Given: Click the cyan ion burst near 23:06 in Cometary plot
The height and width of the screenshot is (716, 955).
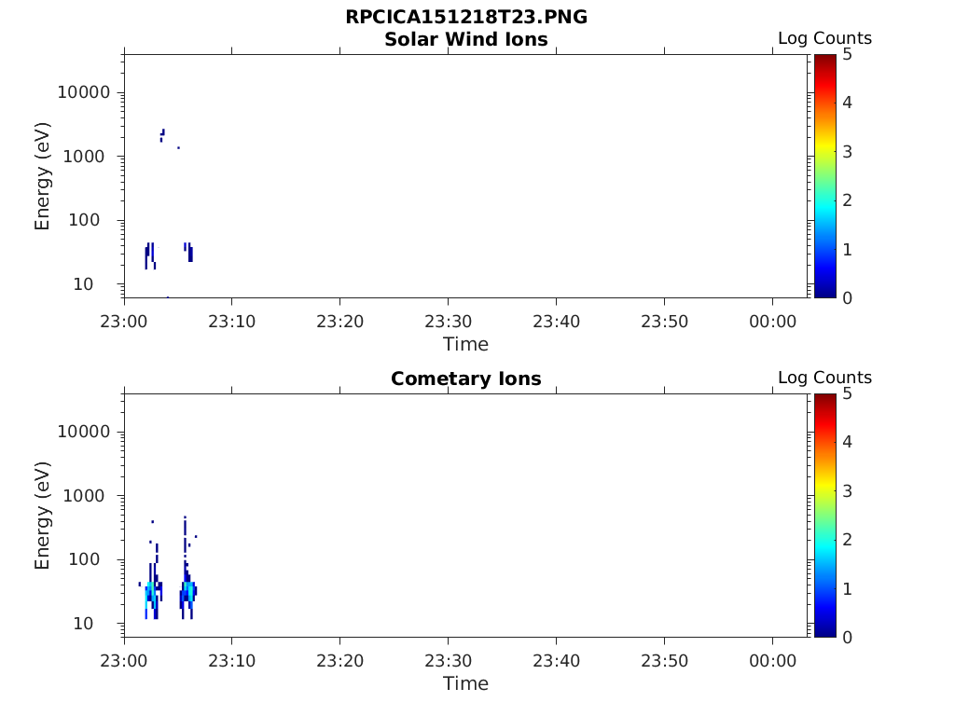Looking at the screenshot, I should pos(188,592).
